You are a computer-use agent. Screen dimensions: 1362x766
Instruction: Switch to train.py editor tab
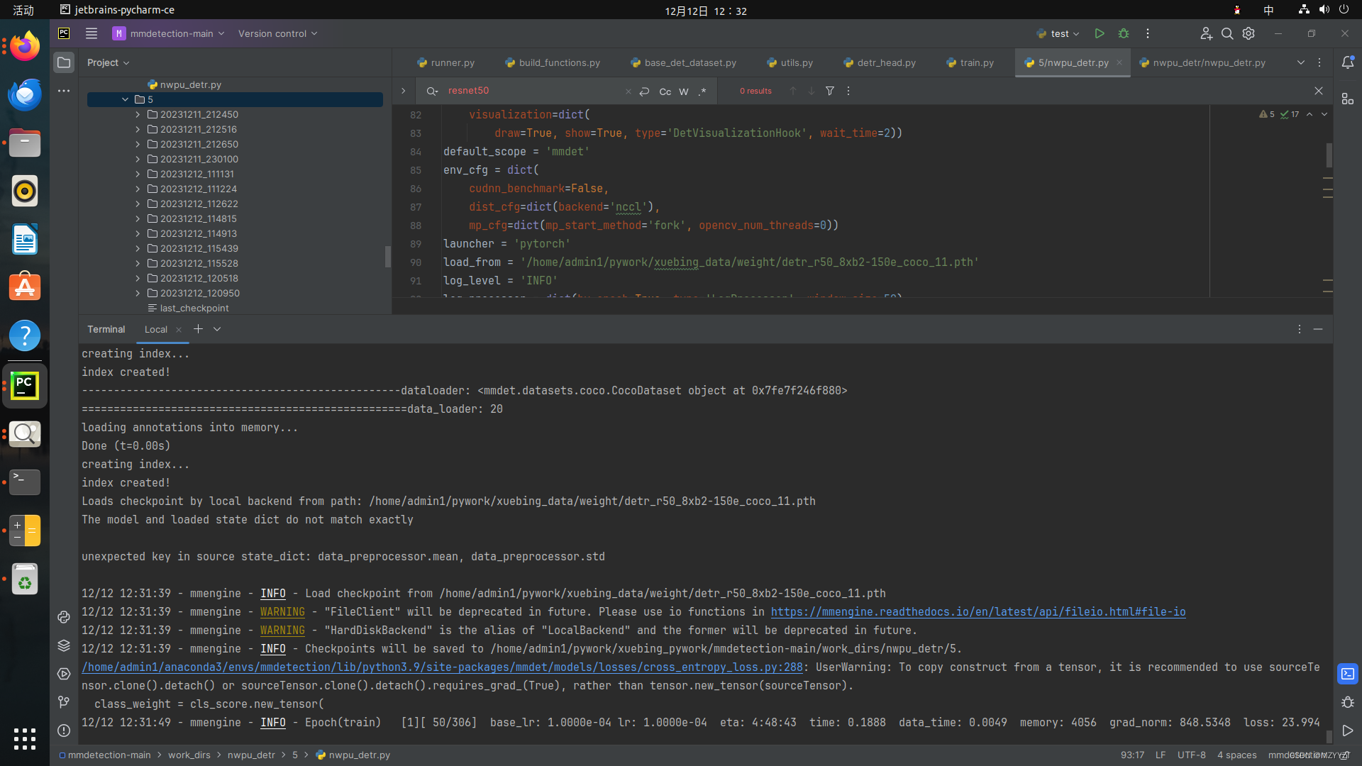click(976, 62)
